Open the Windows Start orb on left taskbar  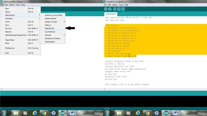(x=4, y=113)
